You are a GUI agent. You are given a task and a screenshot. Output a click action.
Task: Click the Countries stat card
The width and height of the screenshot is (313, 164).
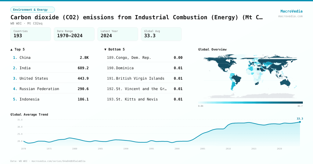tap(31, 34)
